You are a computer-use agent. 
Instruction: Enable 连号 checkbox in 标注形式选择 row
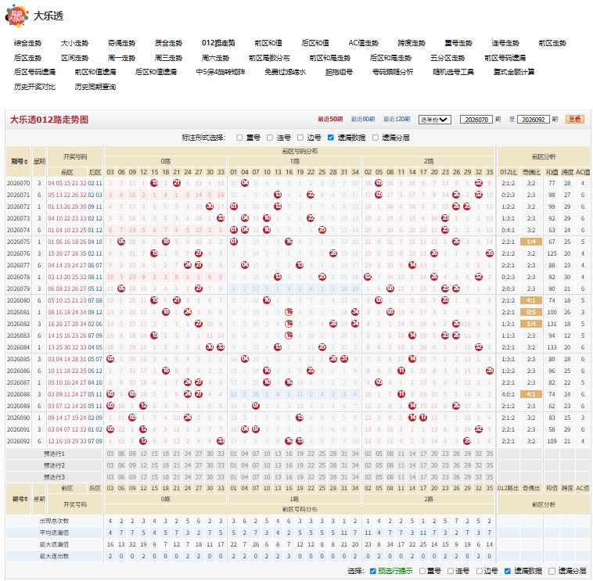pos(270,138)
